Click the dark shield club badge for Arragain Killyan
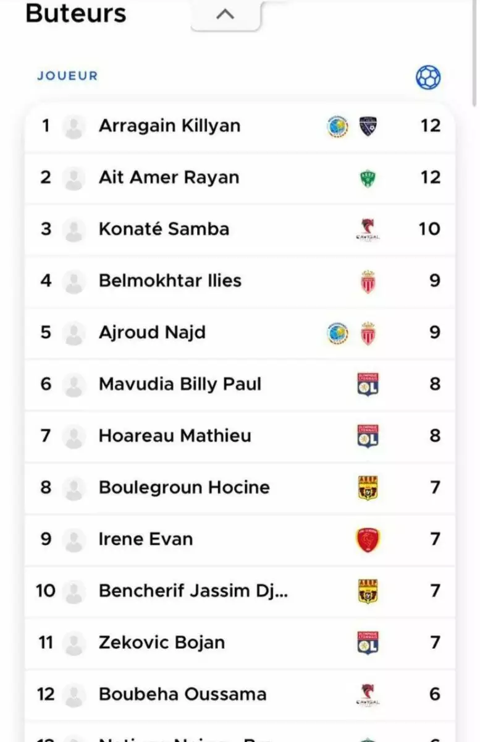 (368, 127)
